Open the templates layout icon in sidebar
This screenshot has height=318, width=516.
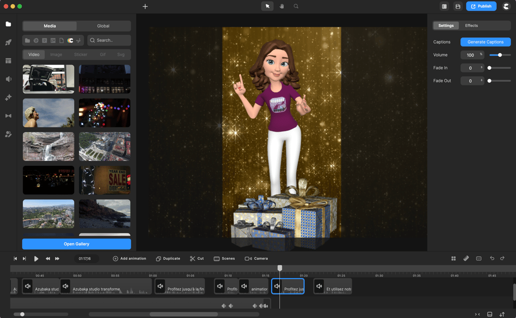pos(8,61)
